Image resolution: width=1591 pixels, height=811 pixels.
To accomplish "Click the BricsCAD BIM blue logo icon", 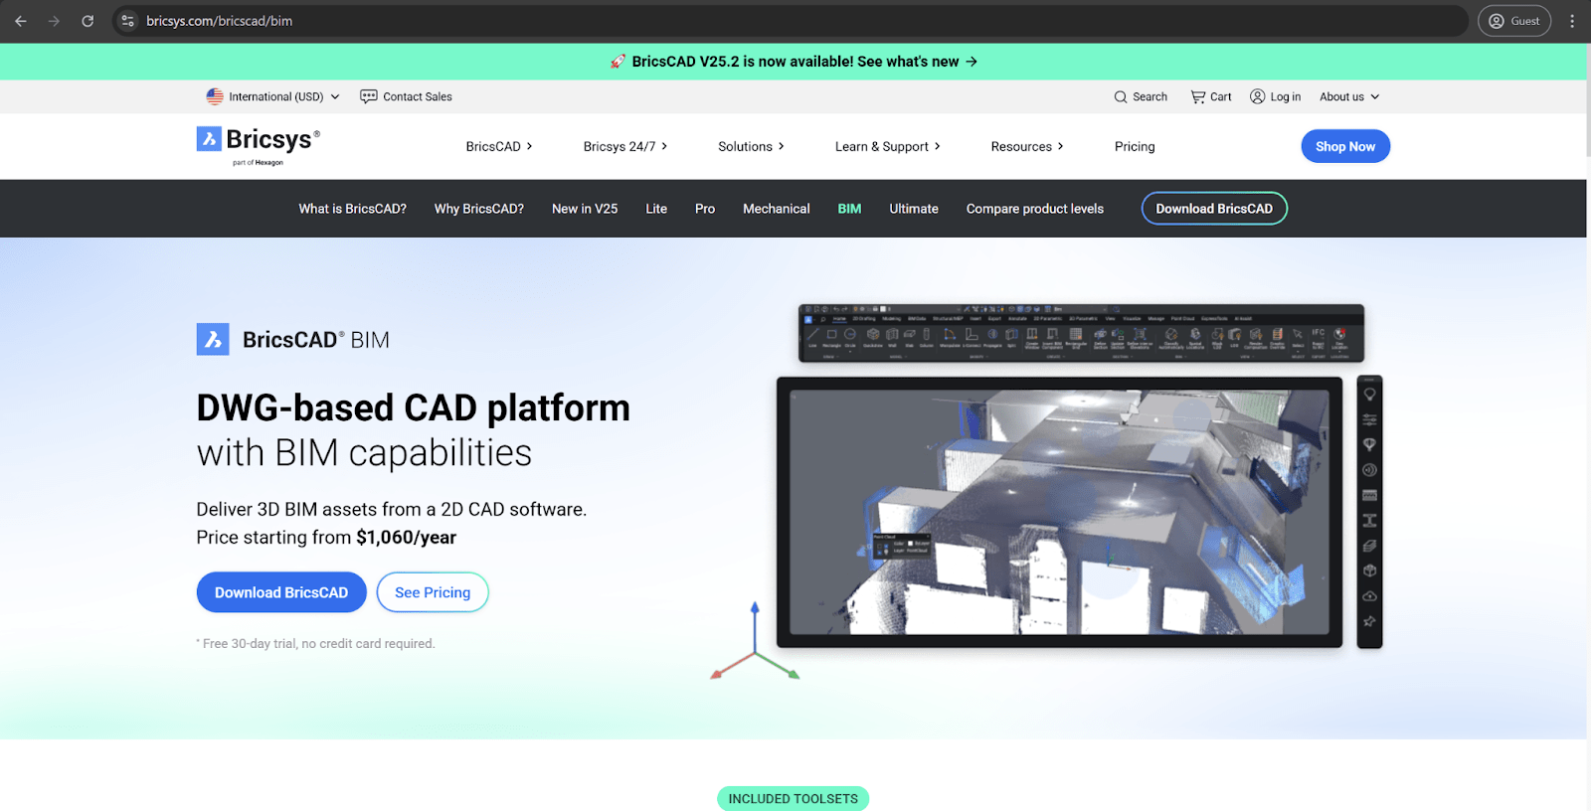I will pos(213,339).
